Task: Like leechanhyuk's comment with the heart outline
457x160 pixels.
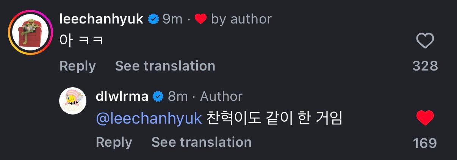Action: [x=425, y=41]
